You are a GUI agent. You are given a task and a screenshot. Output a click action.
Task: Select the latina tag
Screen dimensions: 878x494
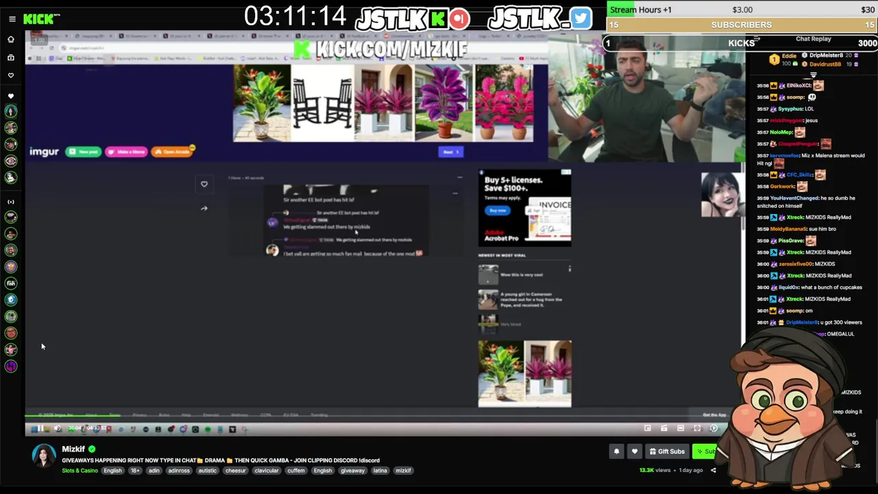click(x=380, y=471)
